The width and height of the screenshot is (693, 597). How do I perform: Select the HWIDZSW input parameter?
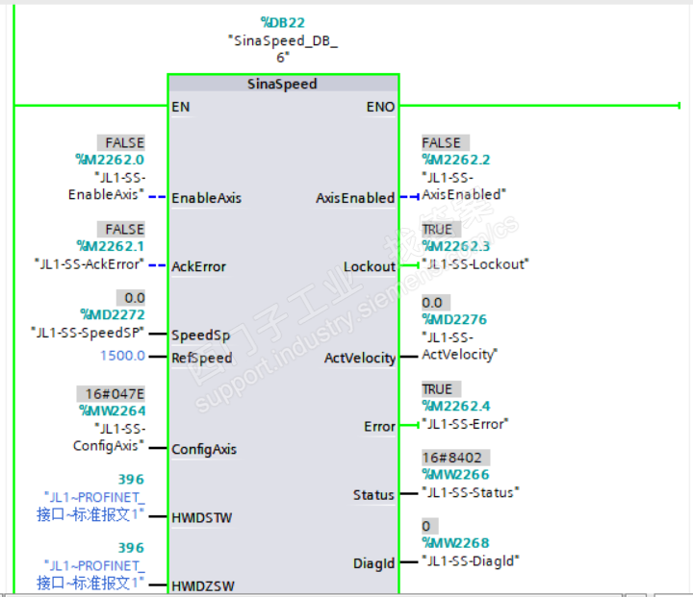[x=203, y=586]
